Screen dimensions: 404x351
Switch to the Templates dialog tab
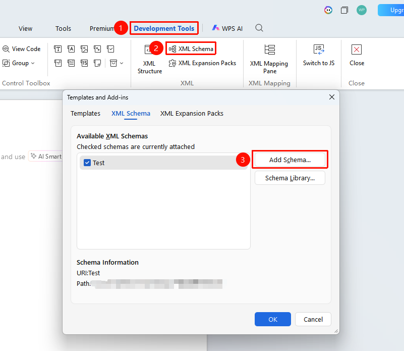[x=85, y=114]
